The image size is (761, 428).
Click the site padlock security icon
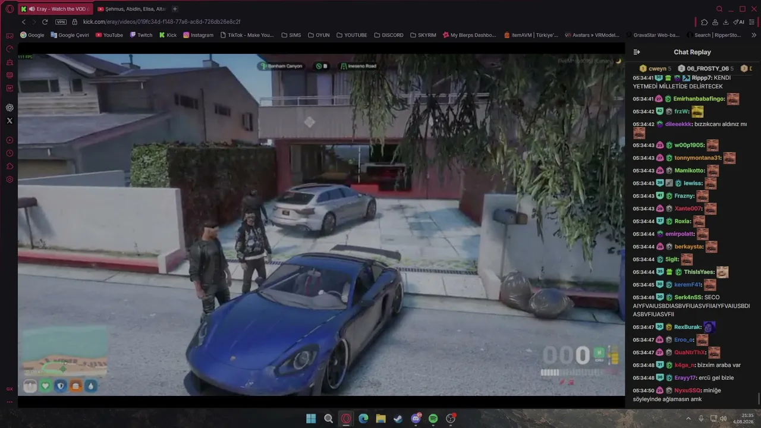[75, 22]
